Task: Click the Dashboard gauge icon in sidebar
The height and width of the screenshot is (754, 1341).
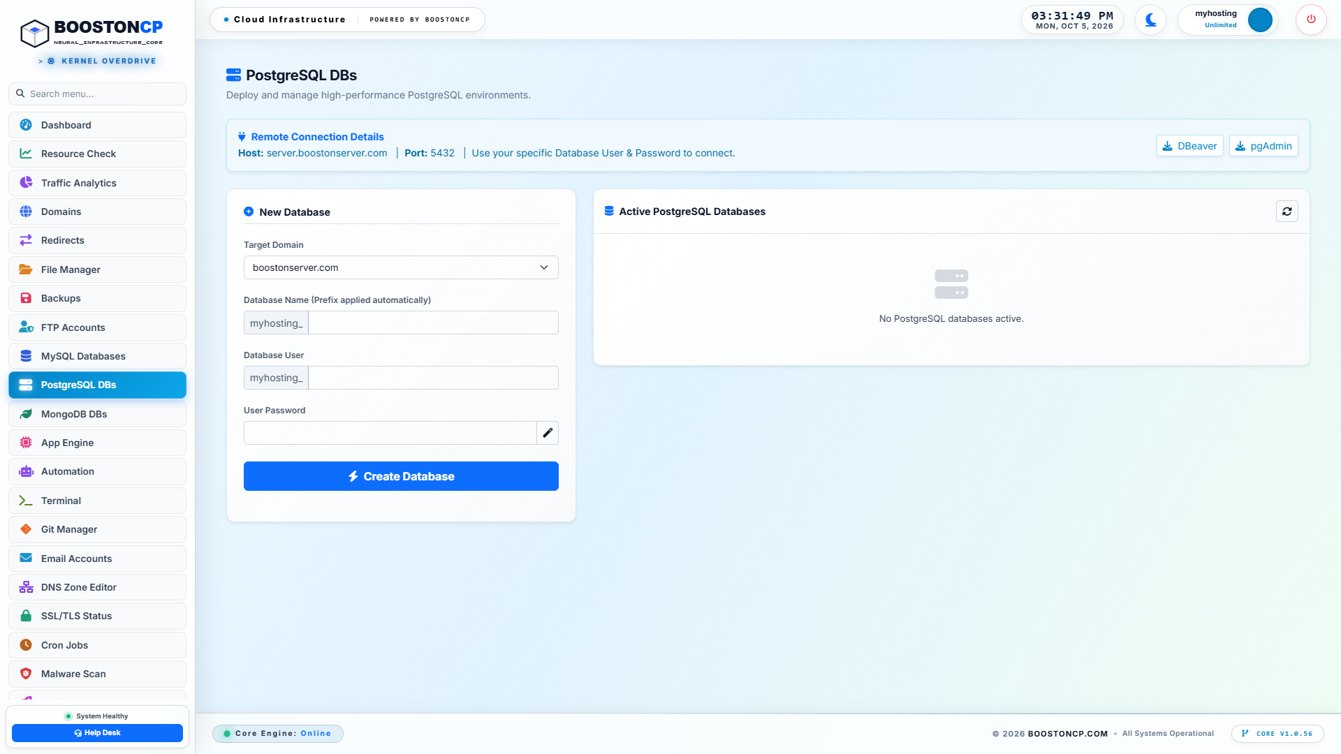Action: [x=26, y=125]
